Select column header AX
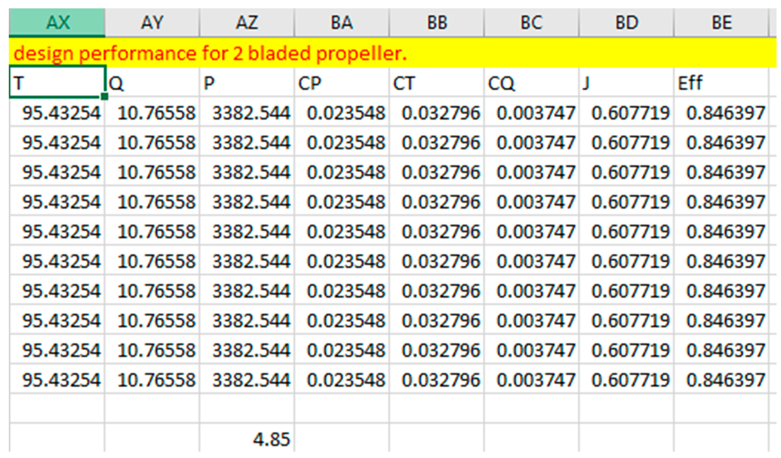The image size is (781, 458). 57,23
